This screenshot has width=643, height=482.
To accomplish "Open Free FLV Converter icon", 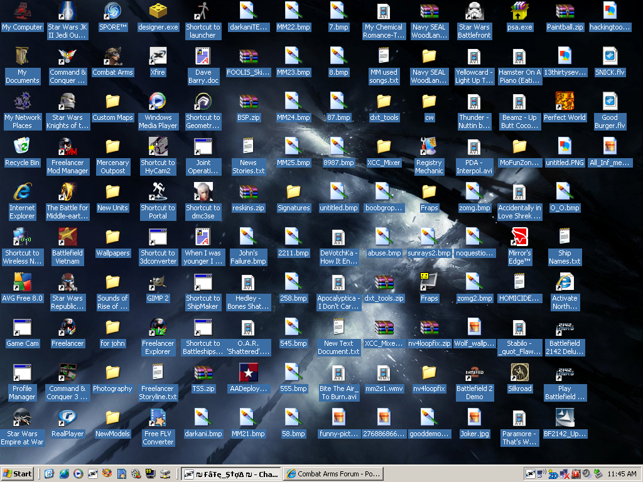I will 158,428.
